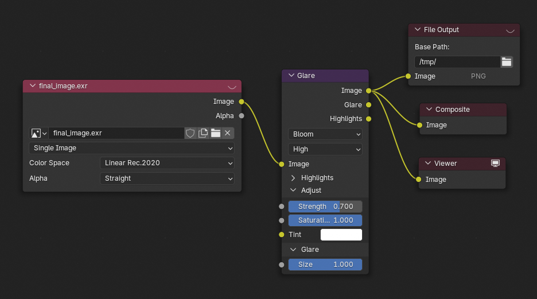This screenshot has width=537, height=299.
Task: Collapse the Adjust panel
Action: coord(294,191)
